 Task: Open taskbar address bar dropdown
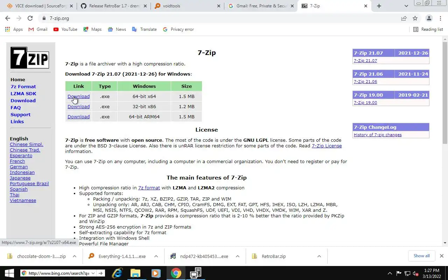93,273
